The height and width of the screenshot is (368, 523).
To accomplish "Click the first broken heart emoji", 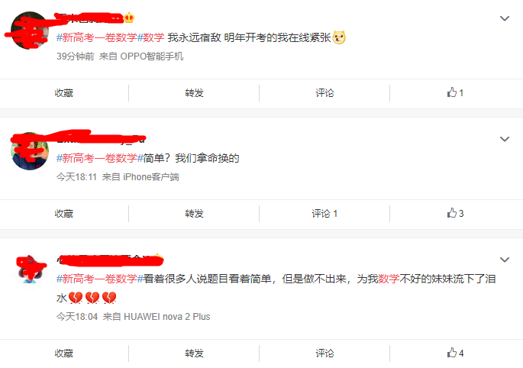I will [x=76, y=298].
